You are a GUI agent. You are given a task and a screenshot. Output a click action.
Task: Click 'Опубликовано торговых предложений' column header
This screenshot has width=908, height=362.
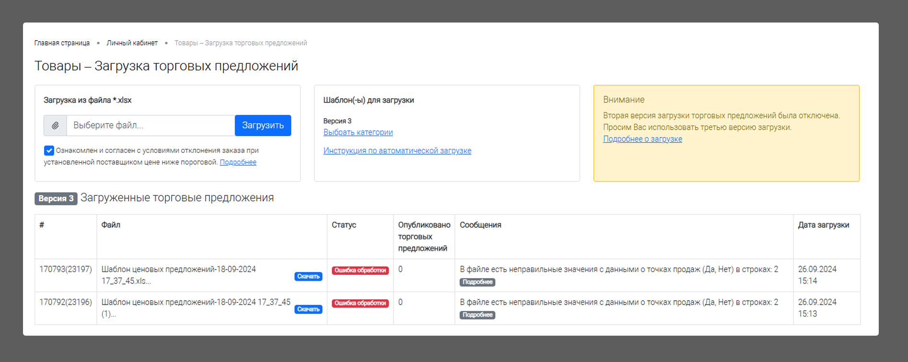424,237
